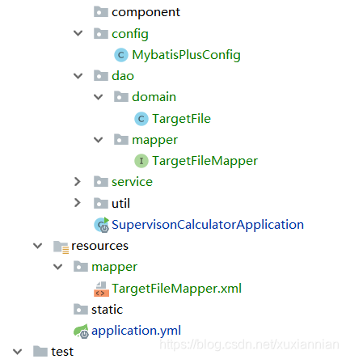Click the TargetFileMapper.xml file icon
Viewport: 346px width, 359px height.
101,289
